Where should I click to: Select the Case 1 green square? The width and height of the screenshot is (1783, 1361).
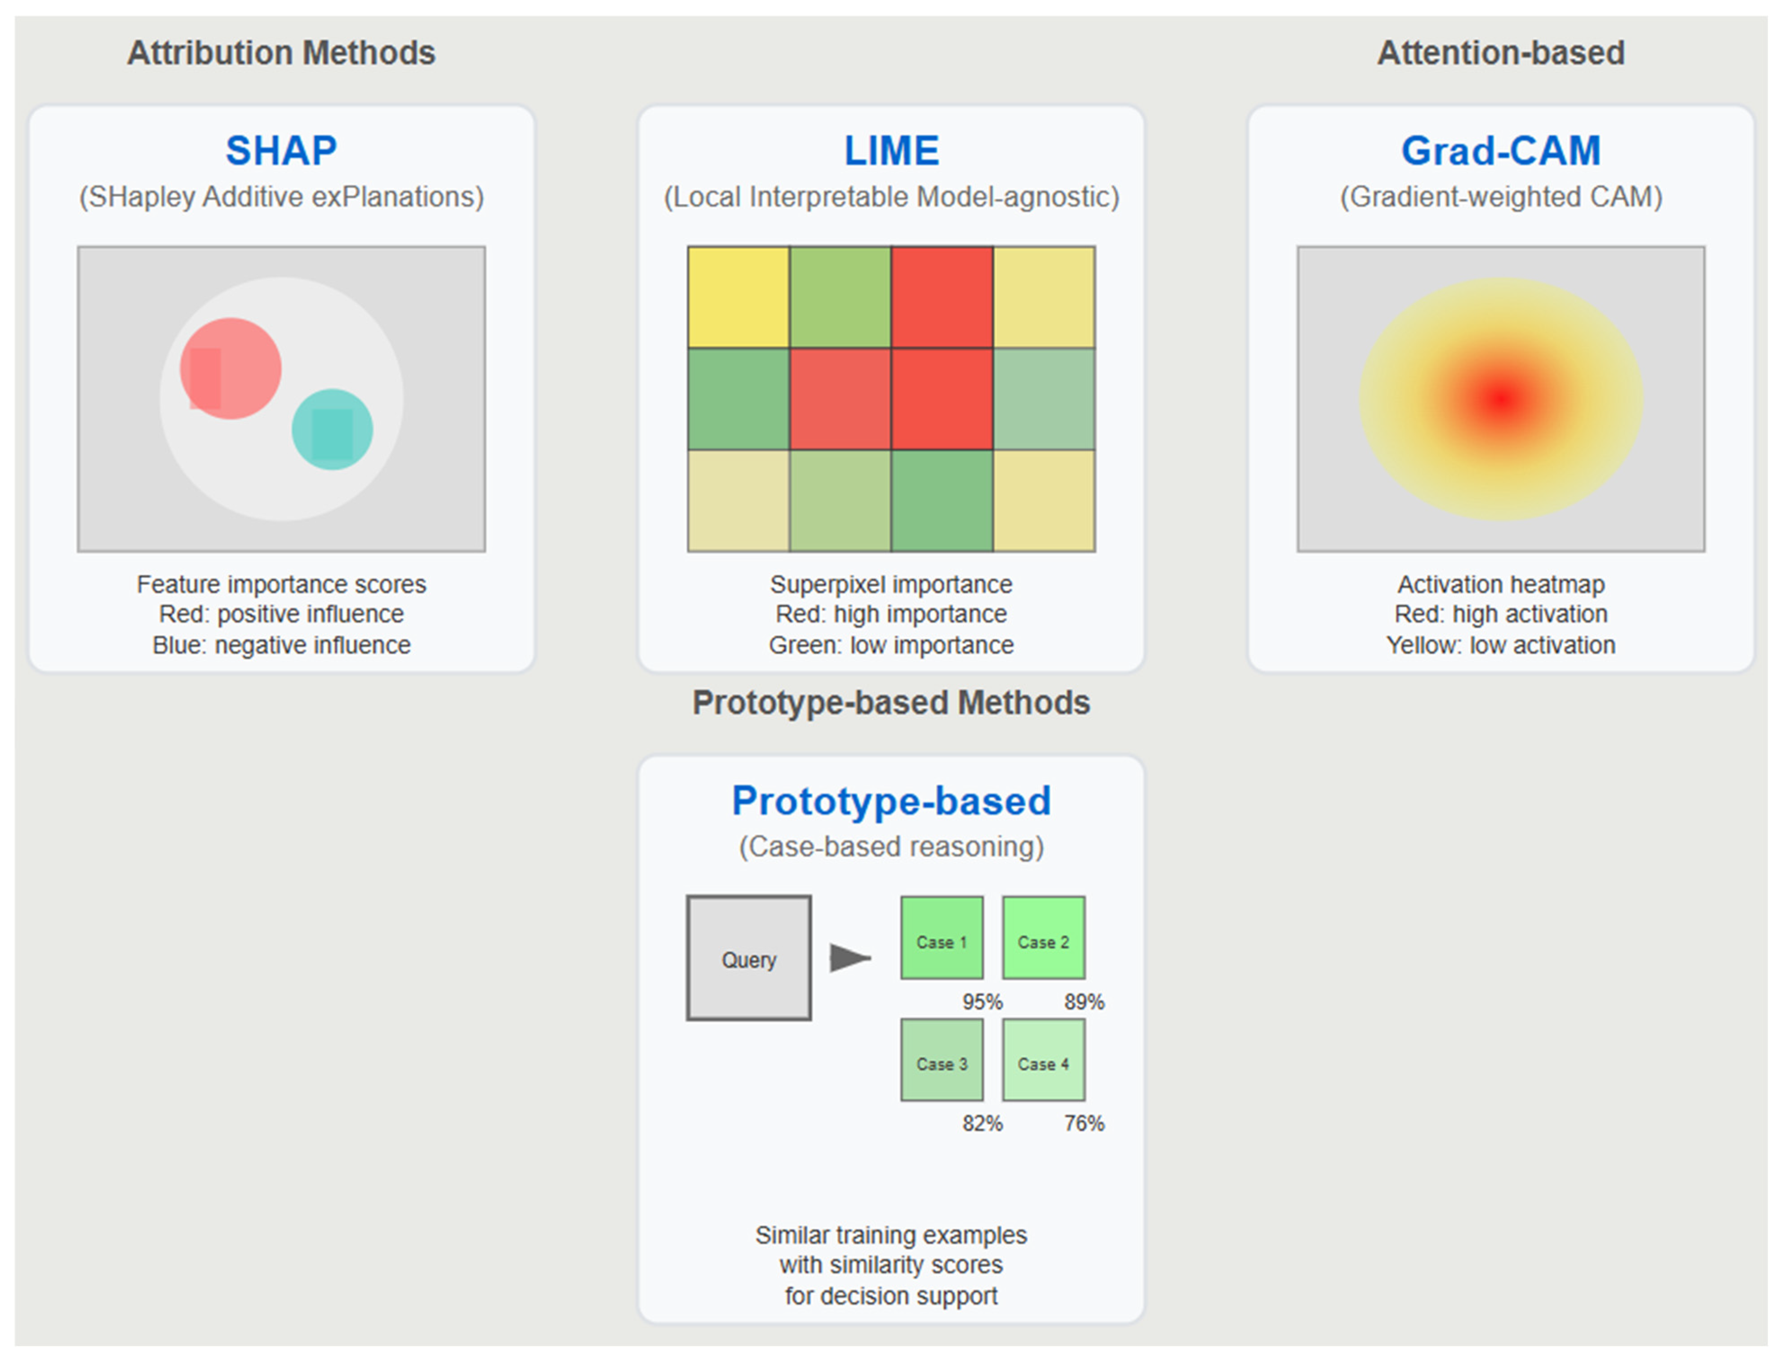point(942,938)
